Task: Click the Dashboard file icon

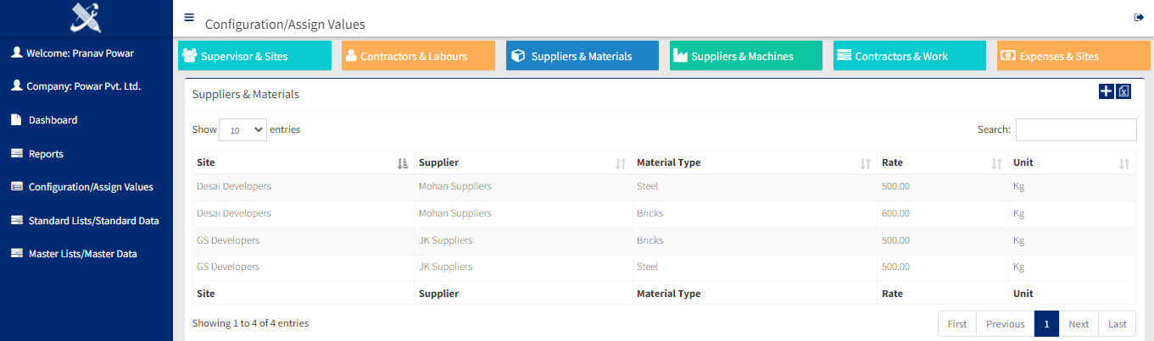Action: click(x=16, y=120)
